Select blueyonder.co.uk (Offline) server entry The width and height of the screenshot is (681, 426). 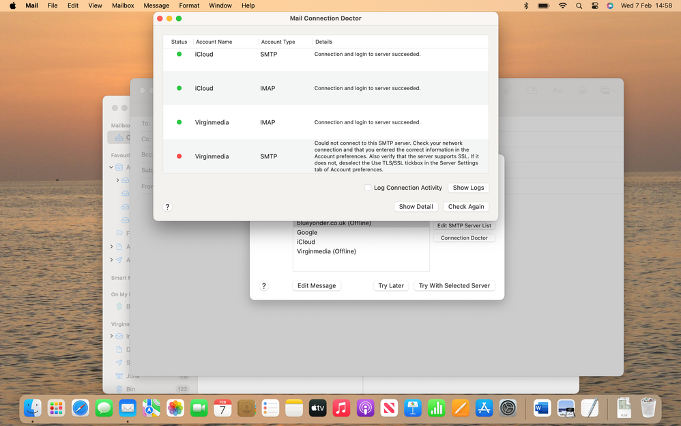[x=334, y=223]
